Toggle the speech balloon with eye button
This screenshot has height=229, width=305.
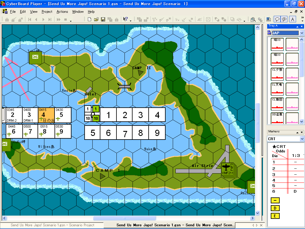284,19
